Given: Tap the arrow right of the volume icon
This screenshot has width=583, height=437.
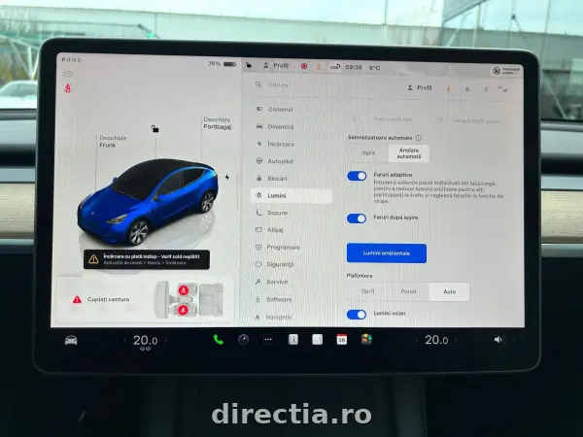Looking at the screenshot, I should coord(514,340).
